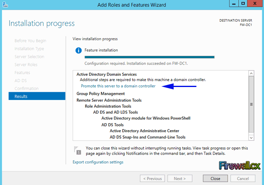Select the Installation Type step
The image size is (264, 185).
point(29,49)
